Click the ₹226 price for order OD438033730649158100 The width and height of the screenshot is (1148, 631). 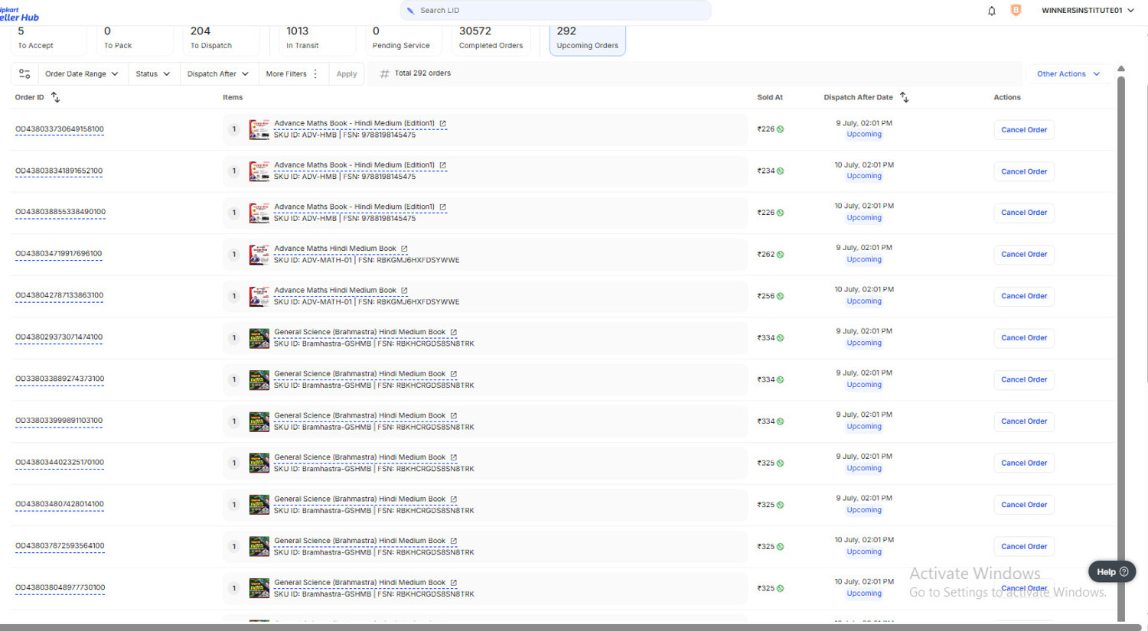pos(766,129)
